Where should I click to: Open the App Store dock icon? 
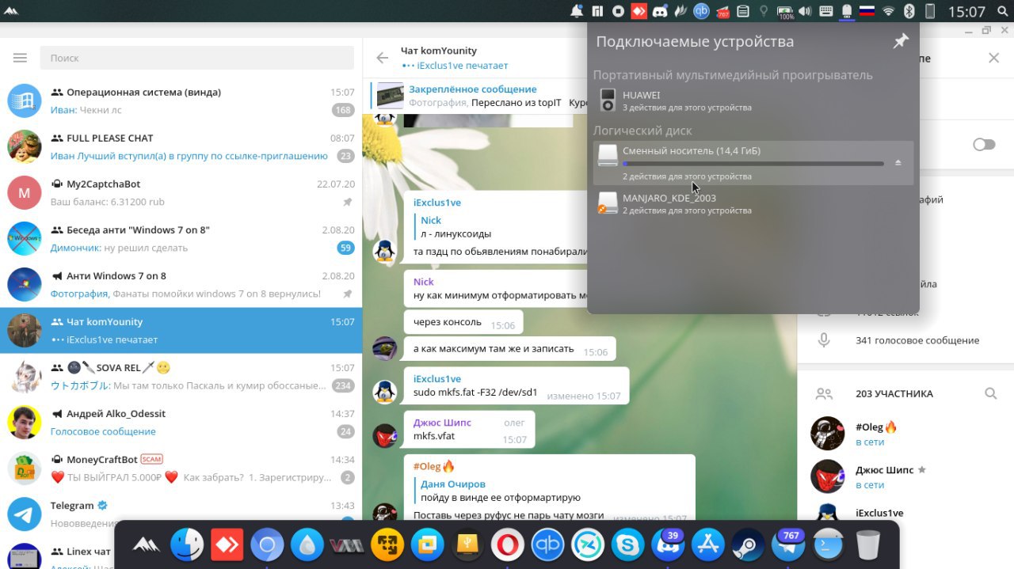(708, 545)
